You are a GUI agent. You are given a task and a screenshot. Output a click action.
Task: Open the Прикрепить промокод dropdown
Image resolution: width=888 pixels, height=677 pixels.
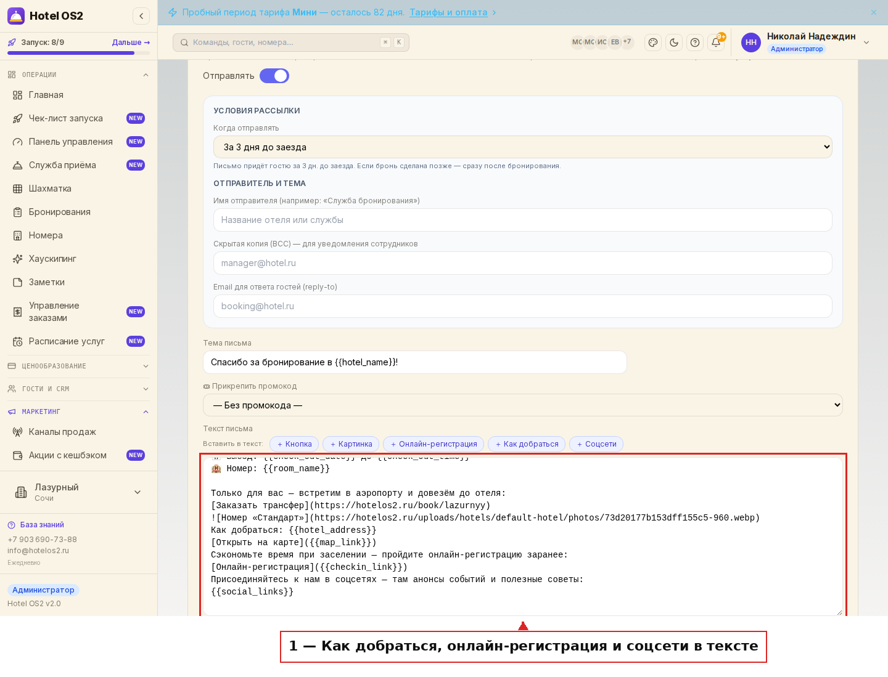[x=523, y=405]
